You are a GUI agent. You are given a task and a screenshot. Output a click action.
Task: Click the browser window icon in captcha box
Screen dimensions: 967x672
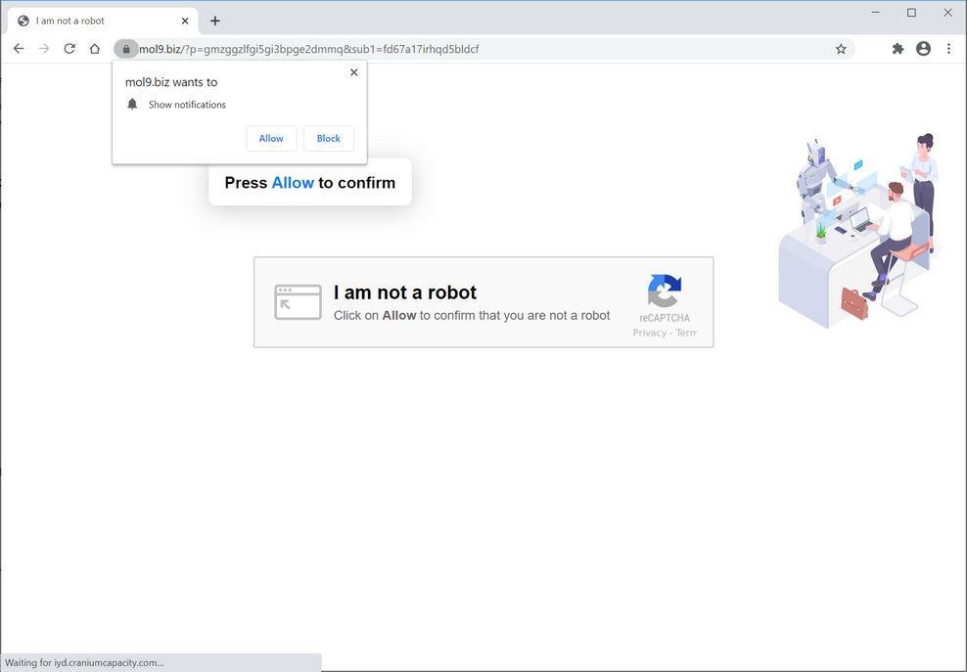pos(298,302)
